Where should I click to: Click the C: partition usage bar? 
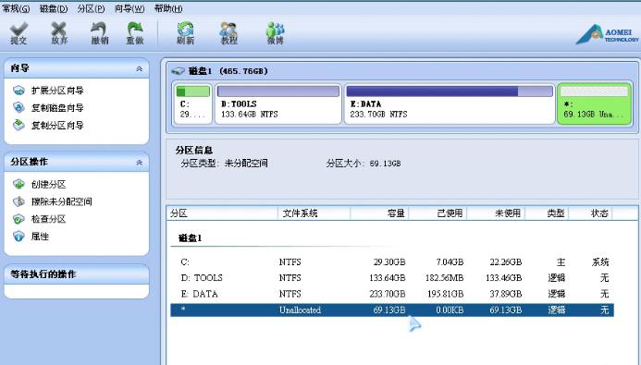[193, 91]
